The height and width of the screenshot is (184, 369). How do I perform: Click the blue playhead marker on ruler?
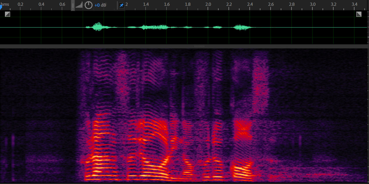point(1,8)
